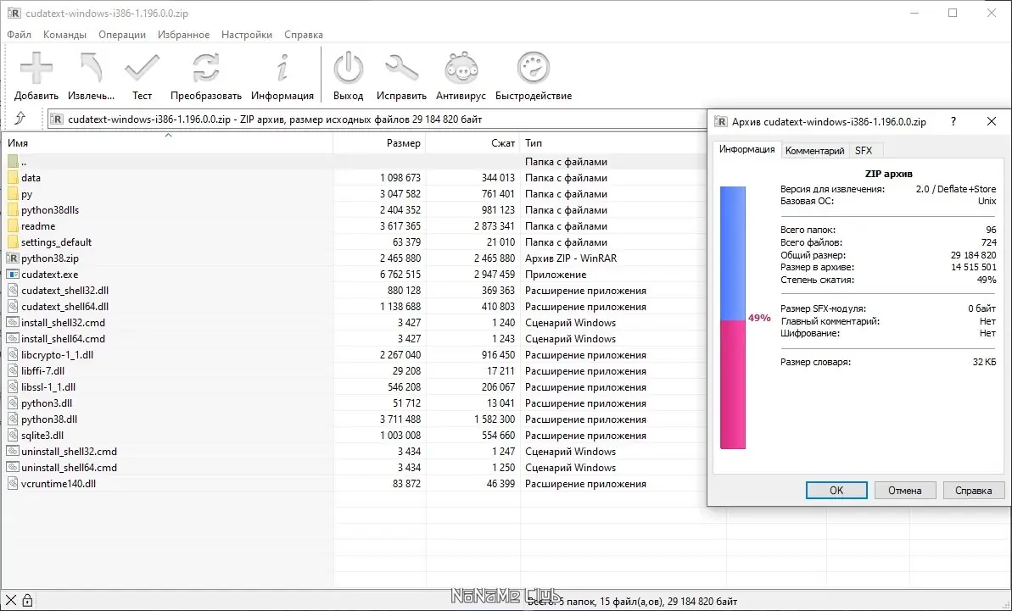Select the install_shell32.cmd script icon
The height and width of the screenshot is (611, 1012).
tap(13, 323)
